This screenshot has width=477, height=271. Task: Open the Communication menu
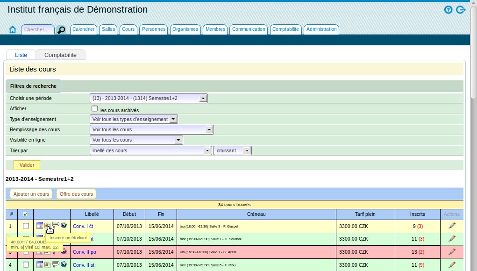pos(249,29)
